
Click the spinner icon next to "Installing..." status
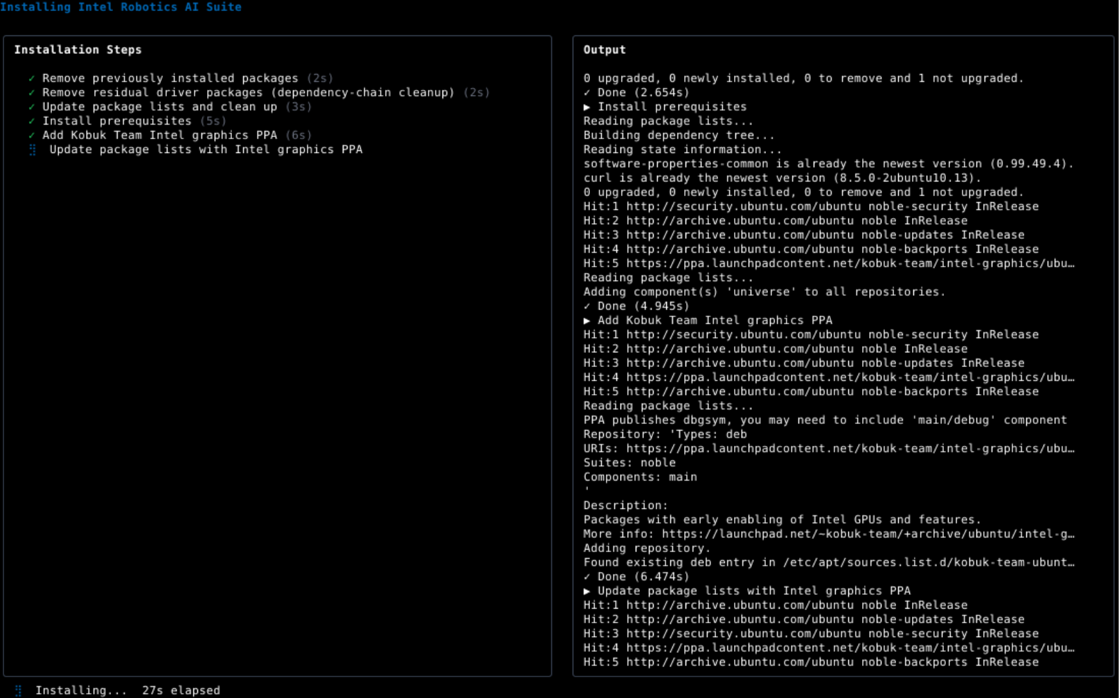tap(19, 690)
